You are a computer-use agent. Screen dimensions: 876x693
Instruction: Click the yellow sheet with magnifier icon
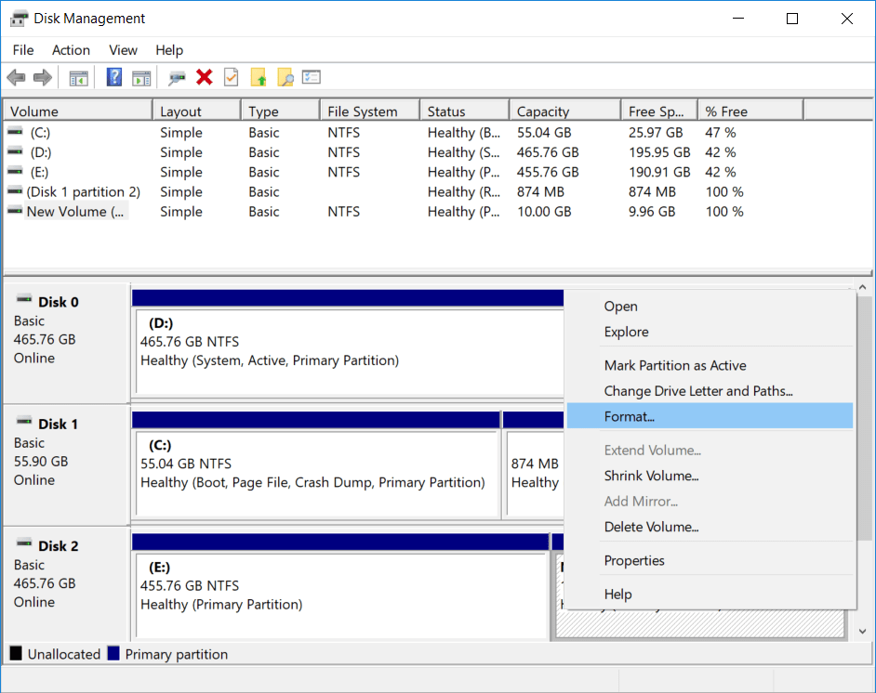[285, 78]
